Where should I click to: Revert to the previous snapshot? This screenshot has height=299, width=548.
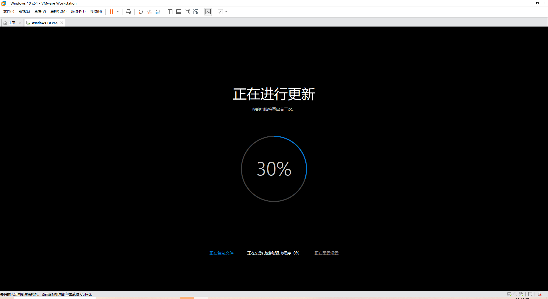[x=149, y=12]
